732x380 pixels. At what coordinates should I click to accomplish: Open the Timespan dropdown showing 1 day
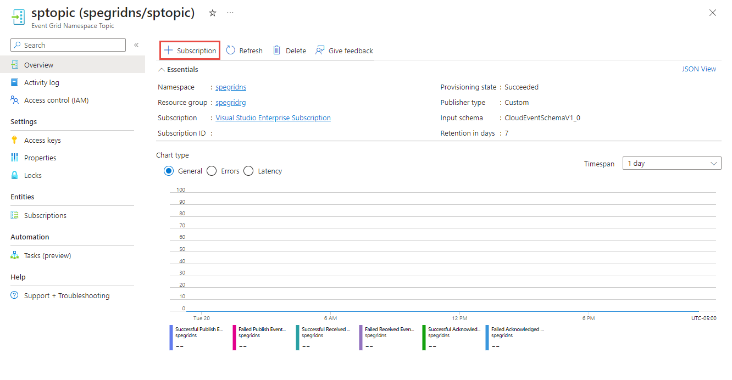672,164
